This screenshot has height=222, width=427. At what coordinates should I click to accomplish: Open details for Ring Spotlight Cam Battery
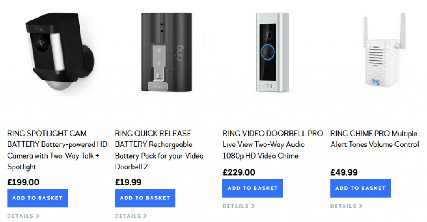(x=23, y=216)
